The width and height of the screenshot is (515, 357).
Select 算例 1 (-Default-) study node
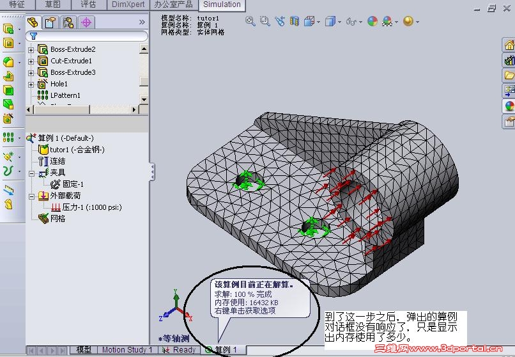[61, 138]
